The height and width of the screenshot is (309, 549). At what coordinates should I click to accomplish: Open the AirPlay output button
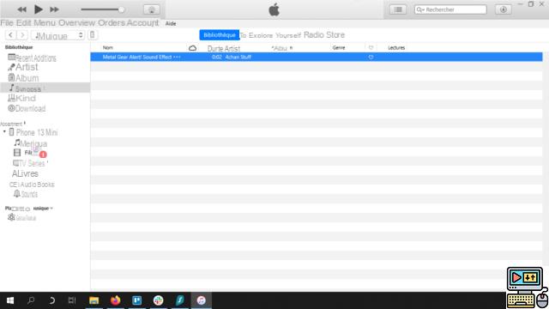click(x=152, y=9)
